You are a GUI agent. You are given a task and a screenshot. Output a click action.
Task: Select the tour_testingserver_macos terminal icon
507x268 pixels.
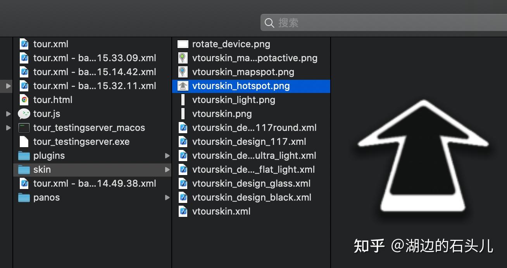coord(24,127)
